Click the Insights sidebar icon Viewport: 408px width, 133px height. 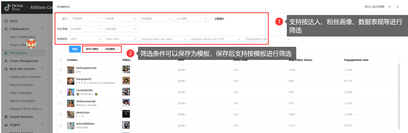6,125
